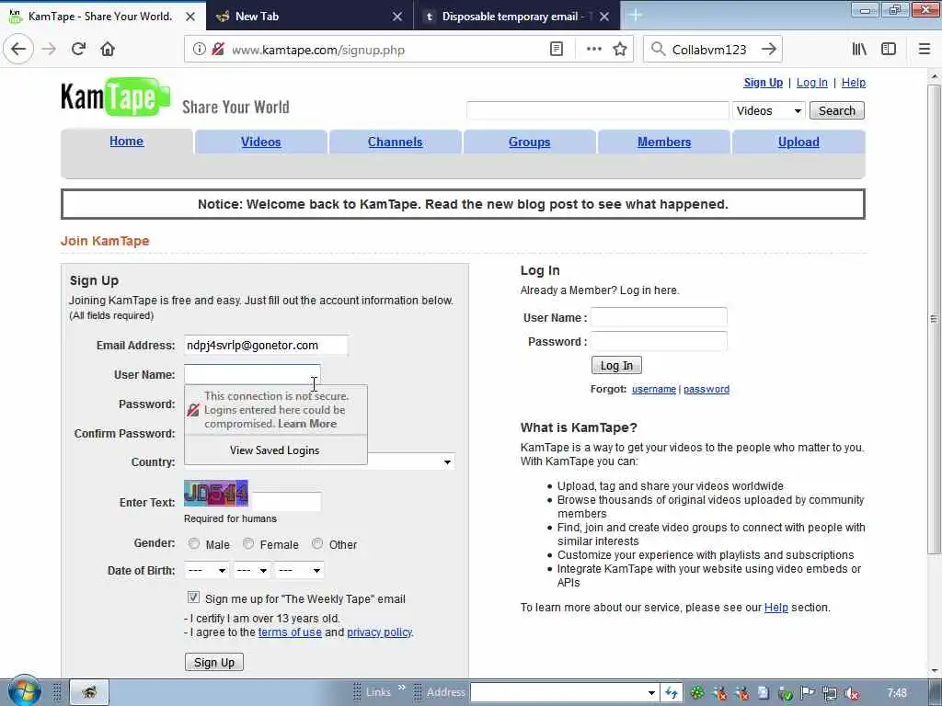Expand the taskbar Links chevron

(x=401, y=688)
